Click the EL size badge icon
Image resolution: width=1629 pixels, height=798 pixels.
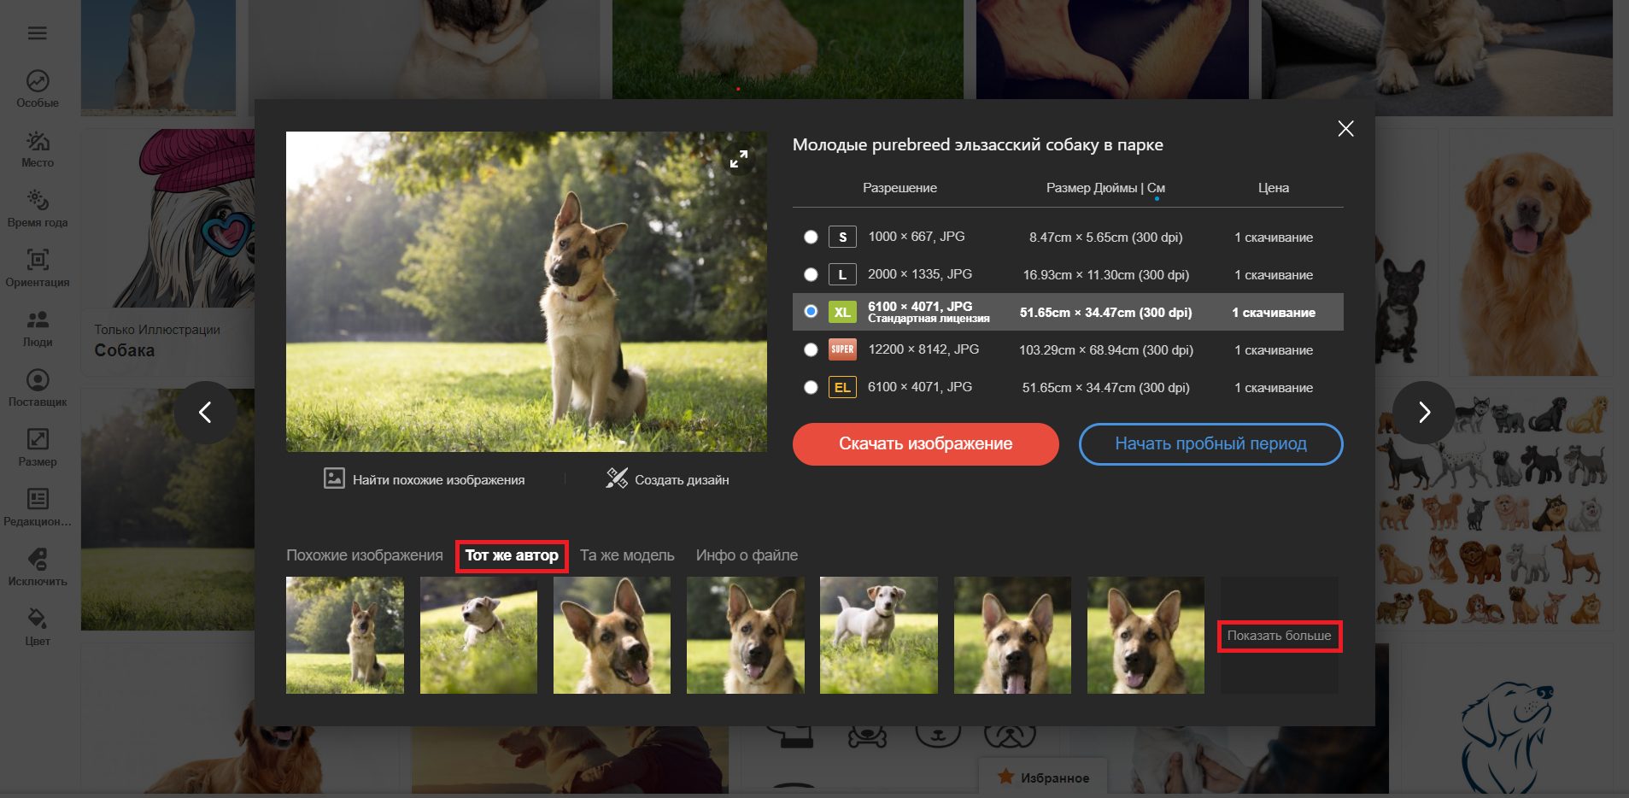842,388
